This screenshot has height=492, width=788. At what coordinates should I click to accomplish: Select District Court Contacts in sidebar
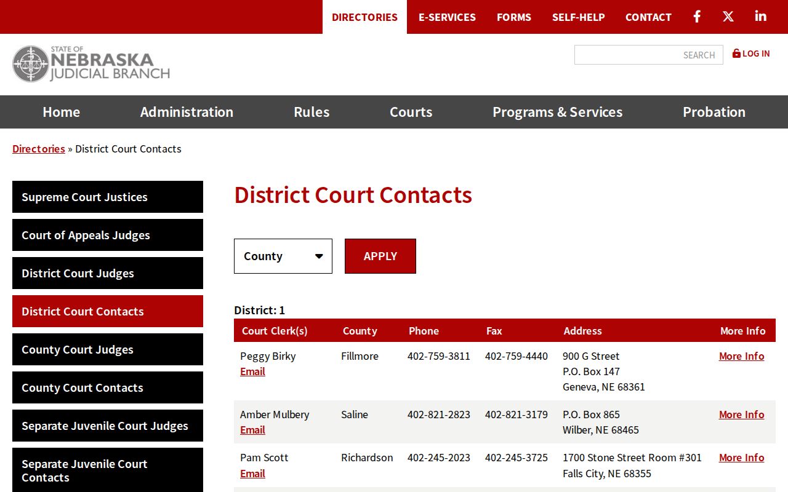pos(108,311)
